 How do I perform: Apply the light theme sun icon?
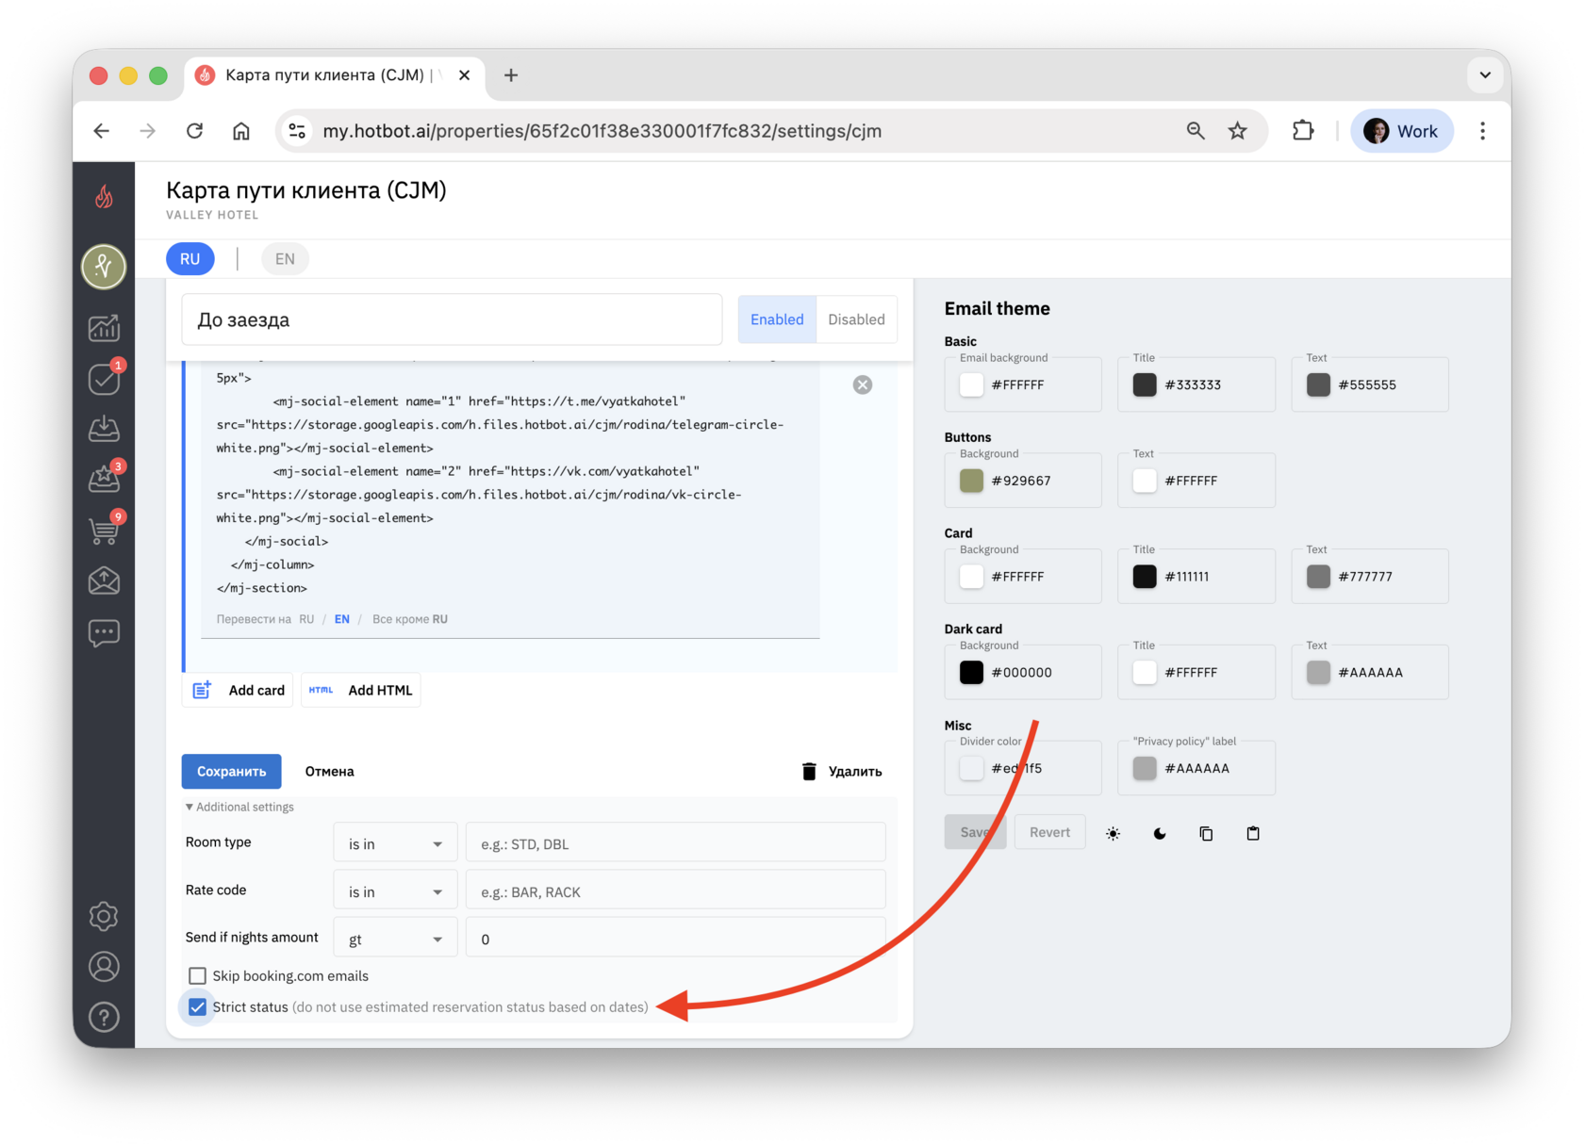(1114, 833)
